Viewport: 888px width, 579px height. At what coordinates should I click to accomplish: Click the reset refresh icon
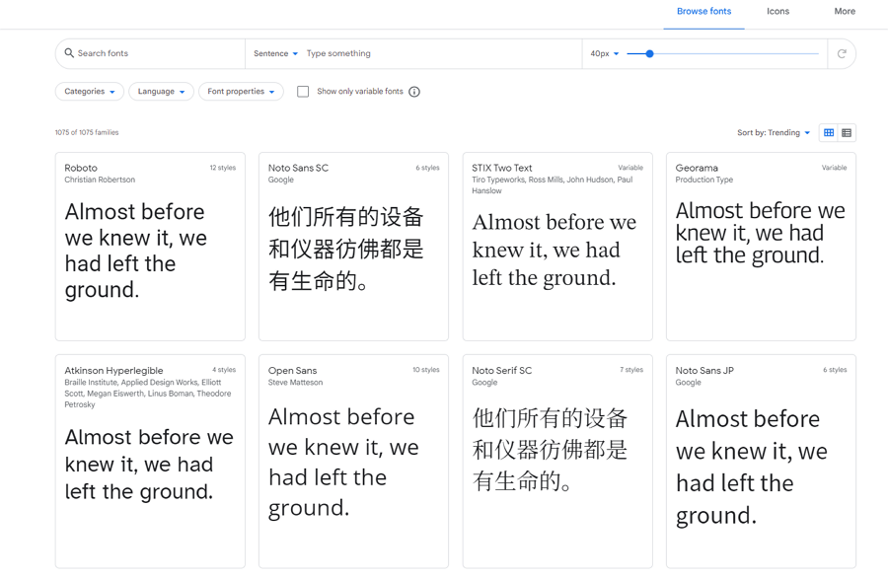click(842, 54)
